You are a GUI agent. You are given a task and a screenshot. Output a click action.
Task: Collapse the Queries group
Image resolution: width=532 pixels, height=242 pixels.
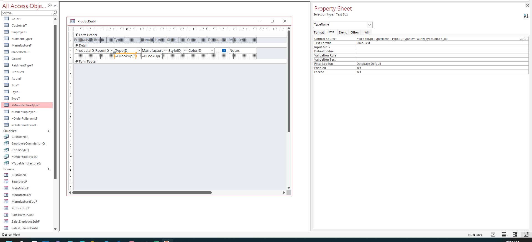point(48,131)
